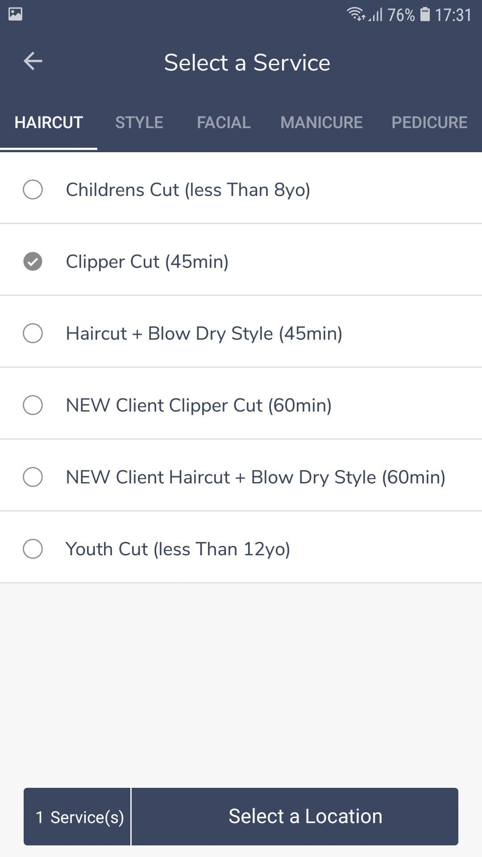Tap the Youth Cut (less Than 12yo) label

tap(178, 549)
